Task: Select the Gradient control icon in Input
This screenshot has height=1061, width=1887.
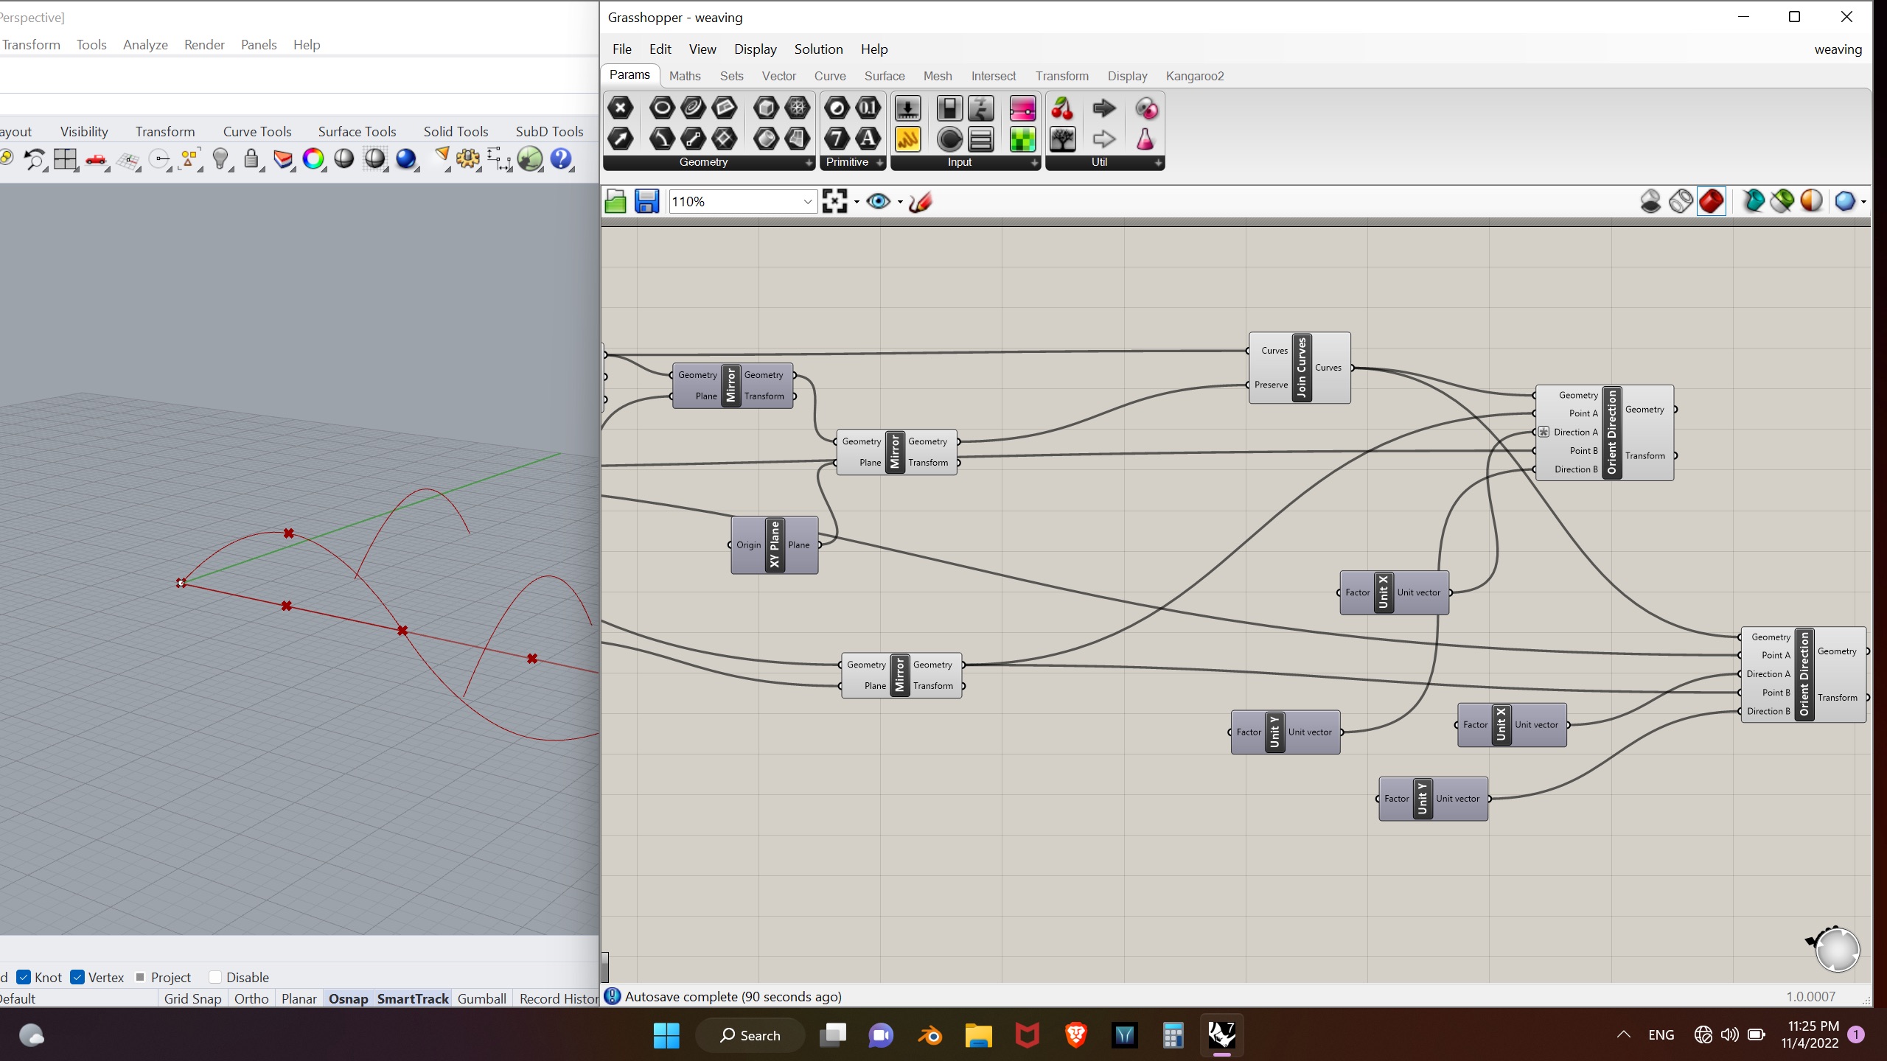Action: tap(1023, 108)
